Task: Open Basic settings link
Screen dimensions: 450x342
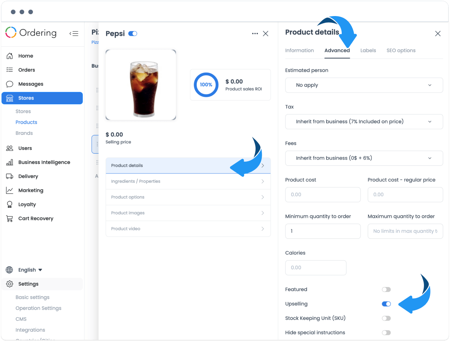Action: click(x=33, y=297)
